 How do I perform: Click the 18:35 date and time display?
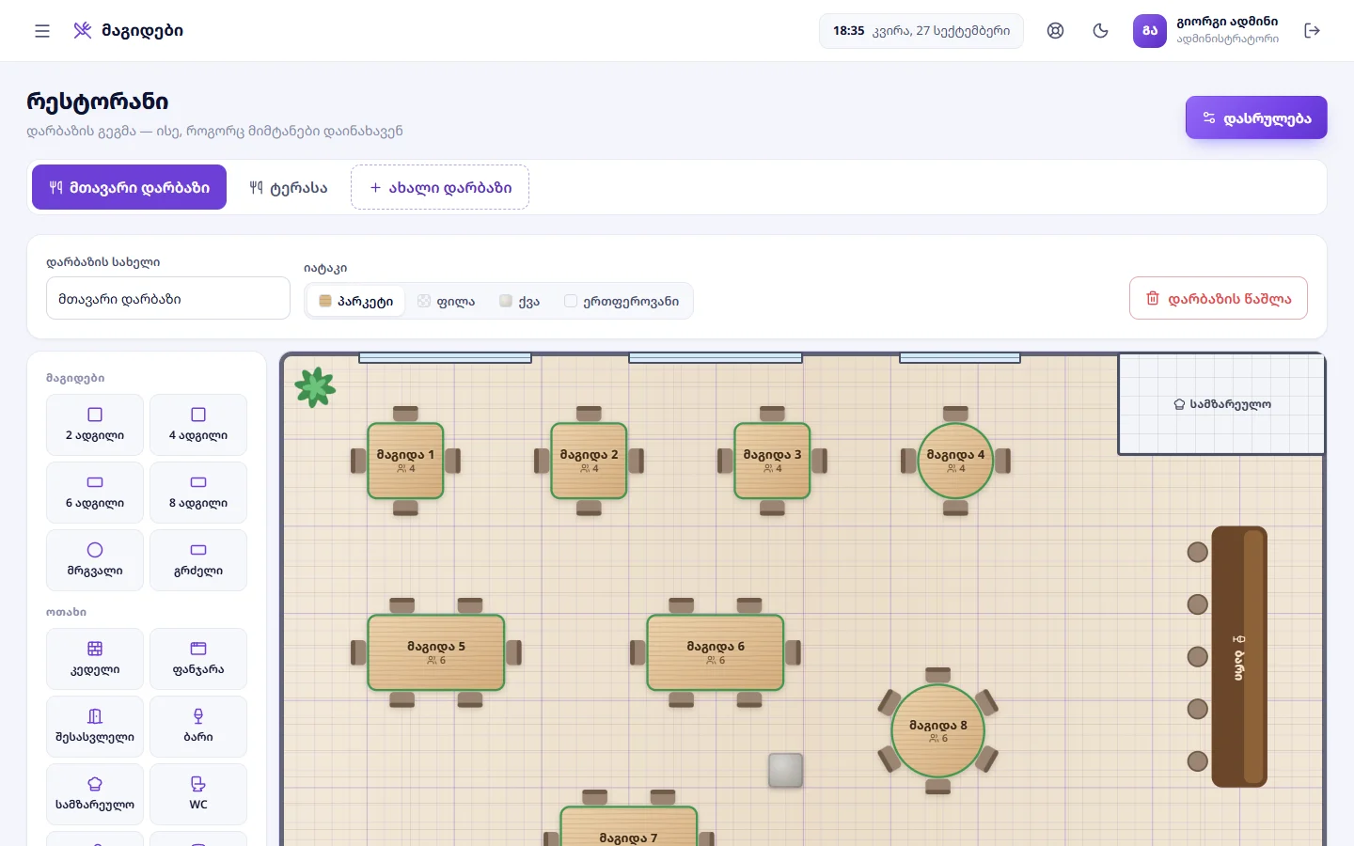click(x=921, y=31)
